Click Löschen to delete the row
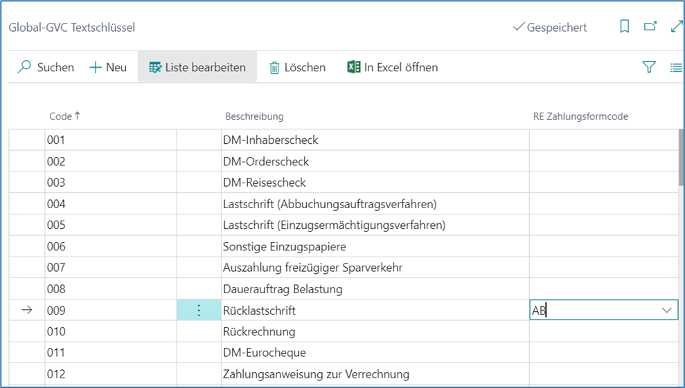The width and height of the screenshot is (685, 388). point(297,67)
